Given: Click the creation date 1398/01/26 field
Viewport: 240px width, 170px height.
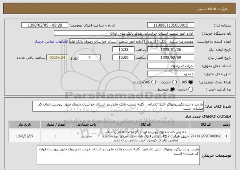Looking at the screenshot, I should tap(171, 50).
